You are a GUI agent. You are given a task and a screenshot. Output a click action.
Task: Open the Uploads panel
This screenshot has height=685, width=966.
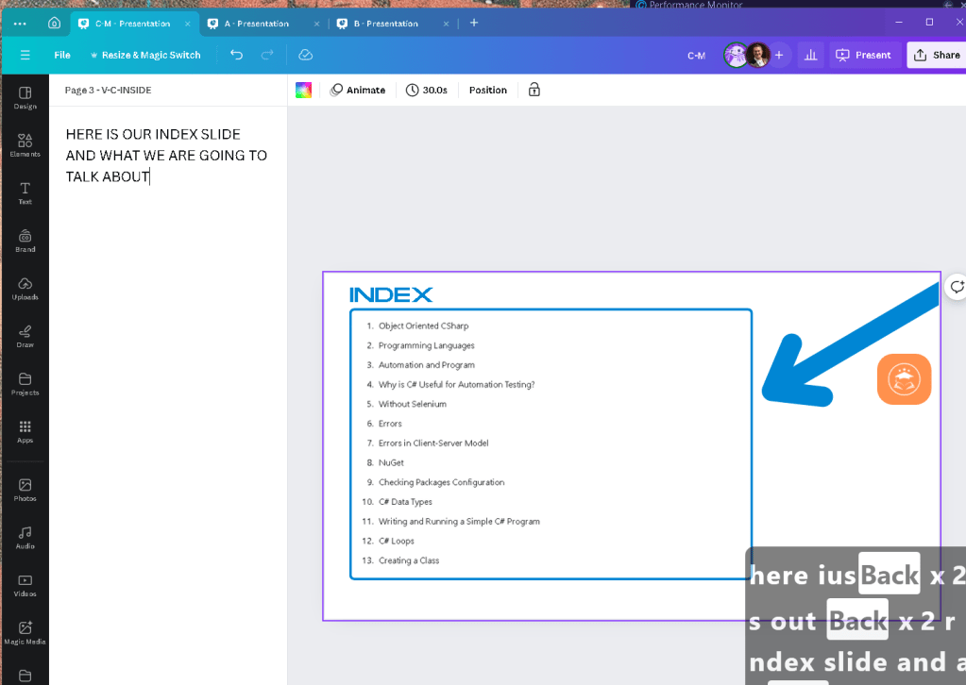click(25, 289)
